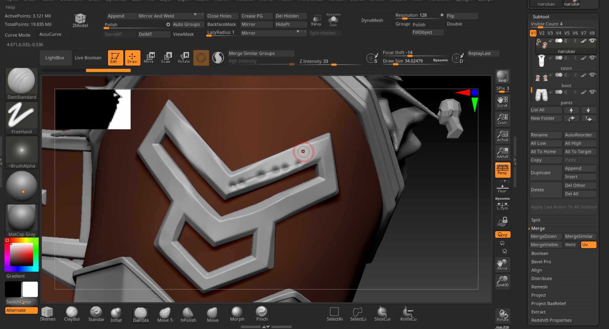Collapse the Merge section
Image resolution: width=609 pixels, height=329 pixels.
(538, 228)
